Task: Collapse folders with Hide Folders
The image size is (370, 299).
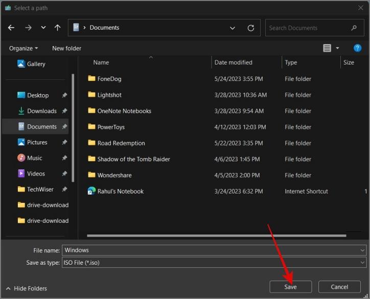Action: [27, 288]
